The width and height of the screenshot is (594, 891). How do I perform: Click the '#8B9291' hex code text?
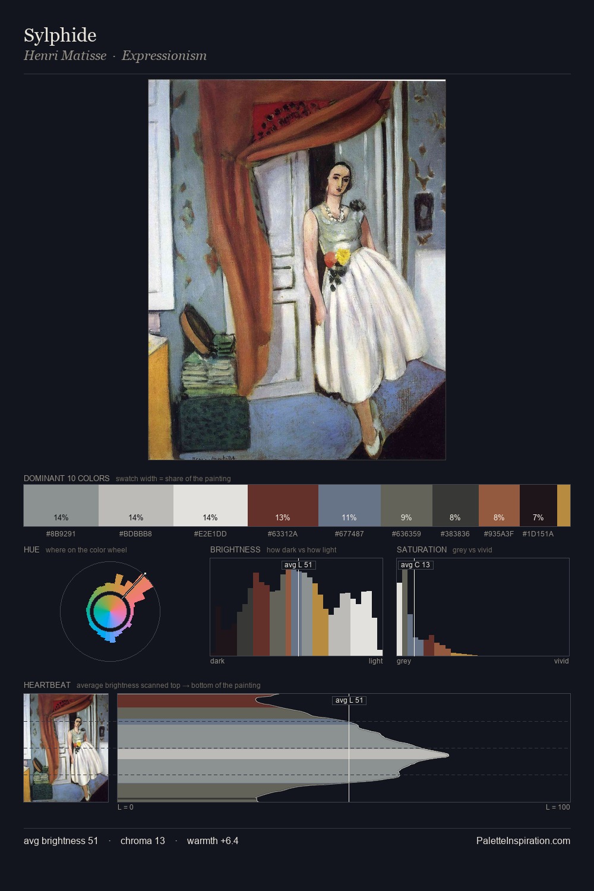tap(61, 534)
